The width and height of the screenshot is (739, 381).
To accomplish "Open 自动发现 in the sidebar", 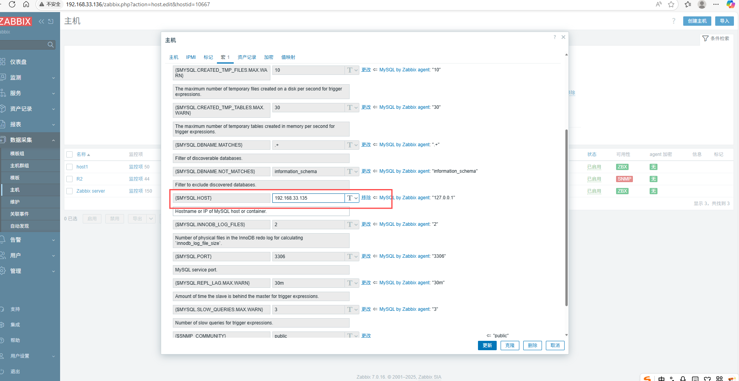I will click(x=30, y=226).
